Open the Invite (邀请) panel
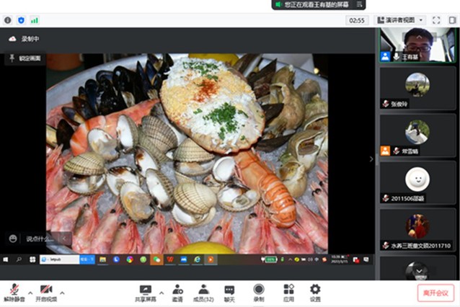 pyautogui.click(x=177, y=291)
